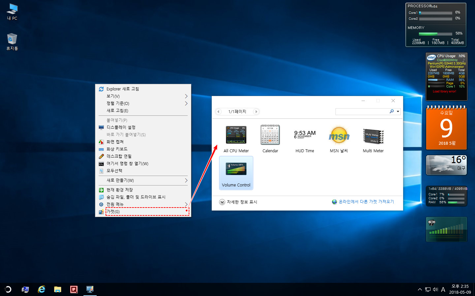475x296 pixels.
Task: Select the MSN weather gadget
Action: (x=339, y=139)
